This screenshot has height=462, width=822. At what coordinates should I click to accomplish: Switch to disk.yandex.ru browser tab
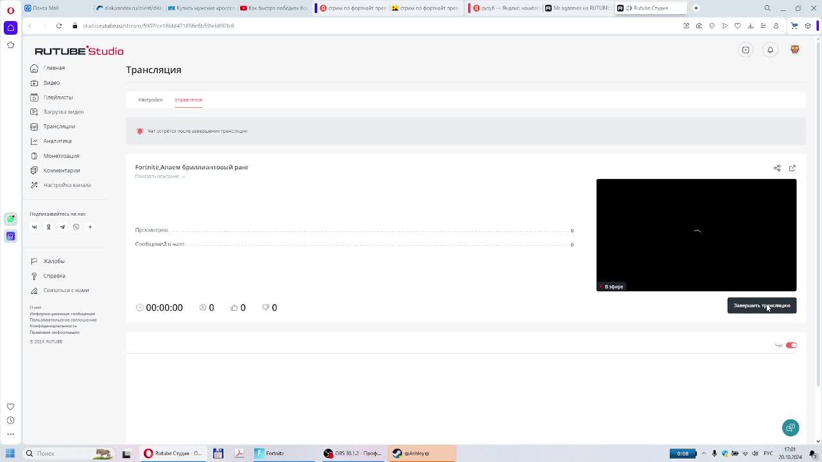coord(130,8)
